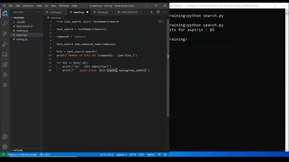The height and width of the screenshot is (162, 289).
Task: Split the editor to the right
Action: point(158,12)
